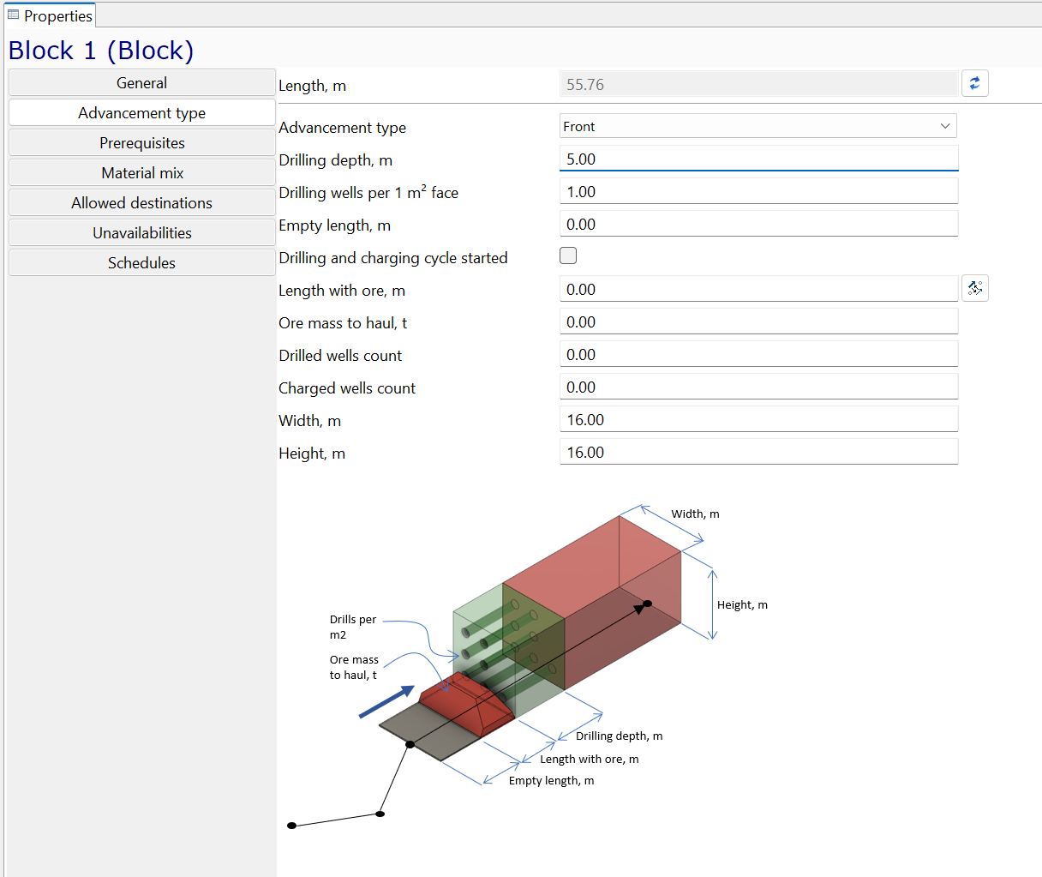Click the 'Charged wells count' label
The image size is (1042, 877).
pos(347,388)
